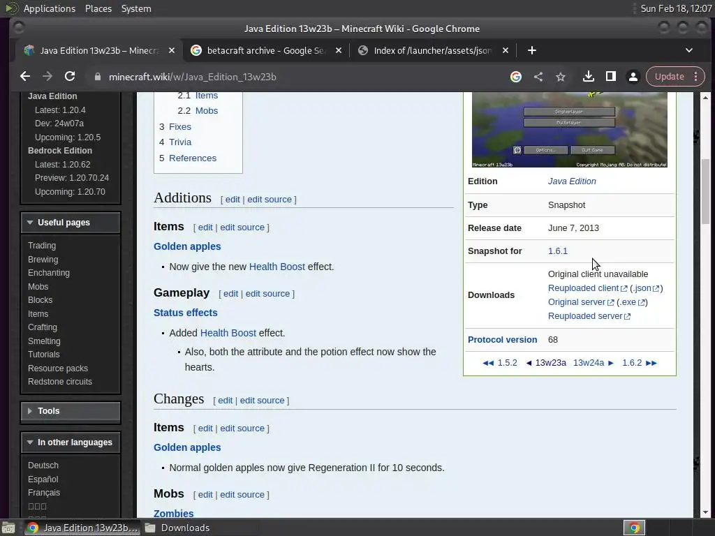Share this page via share icon

click(x=538, y=77)
